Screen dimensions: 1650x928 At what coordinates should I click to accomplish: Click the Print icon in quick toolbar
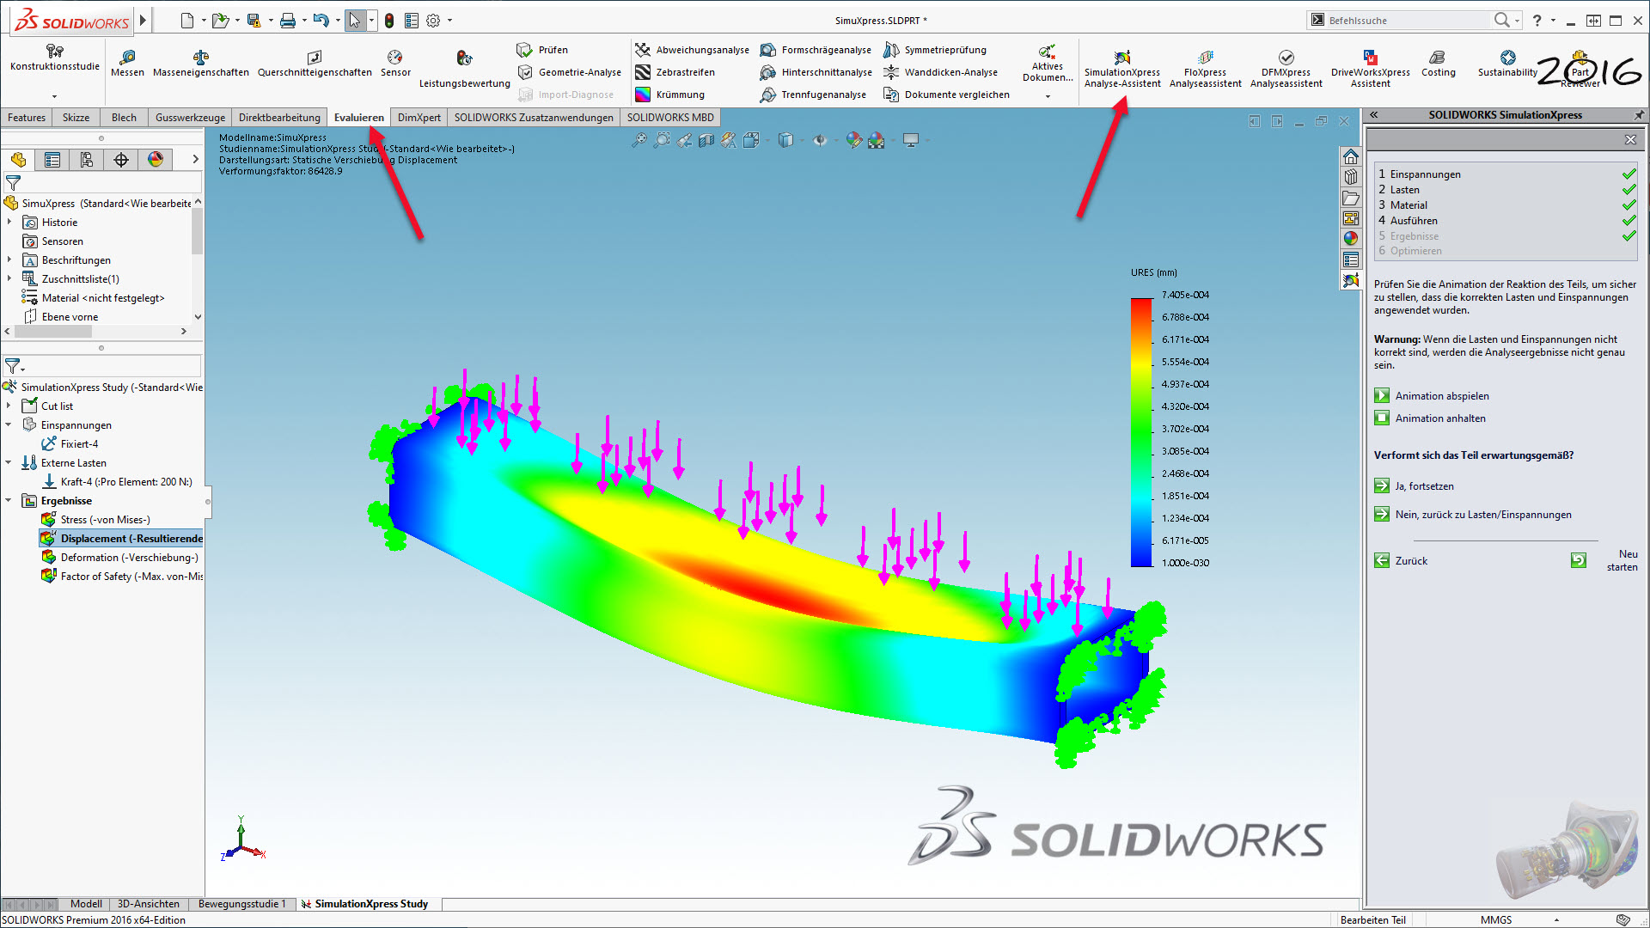288,21
